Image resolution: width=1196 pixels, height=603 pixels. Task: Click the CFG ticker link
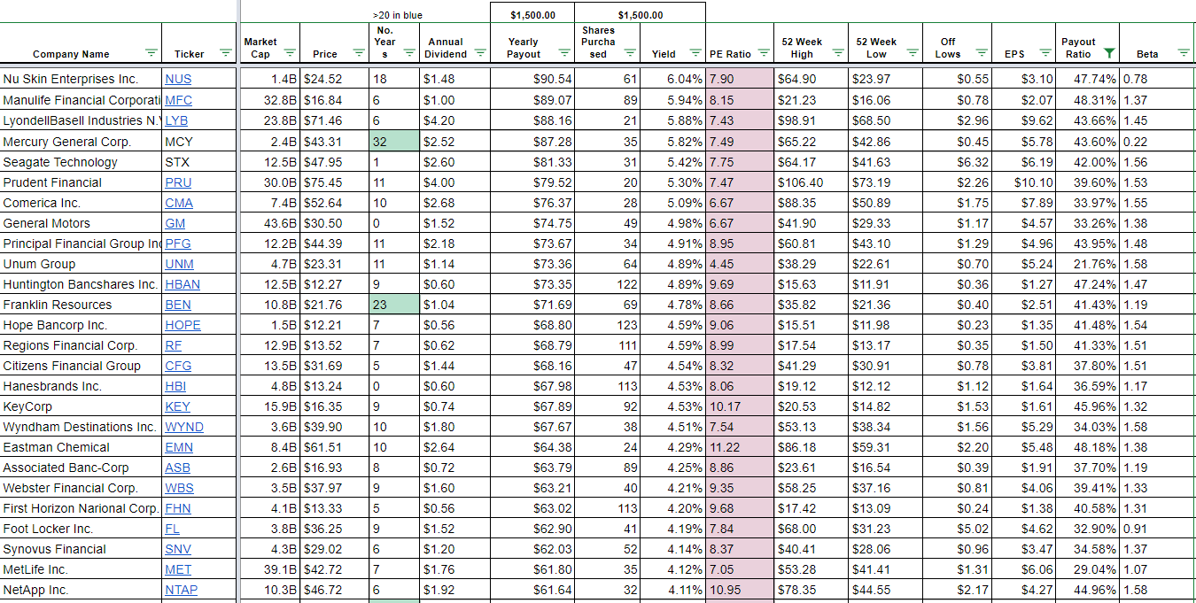177,366
